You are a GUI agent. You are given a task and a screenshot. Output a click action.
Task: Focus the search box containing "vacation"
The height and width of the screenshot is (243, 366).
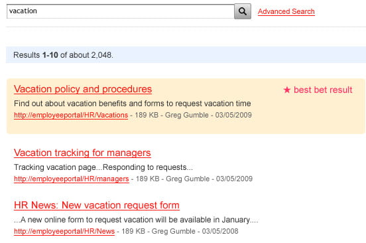tap(121, 11)
